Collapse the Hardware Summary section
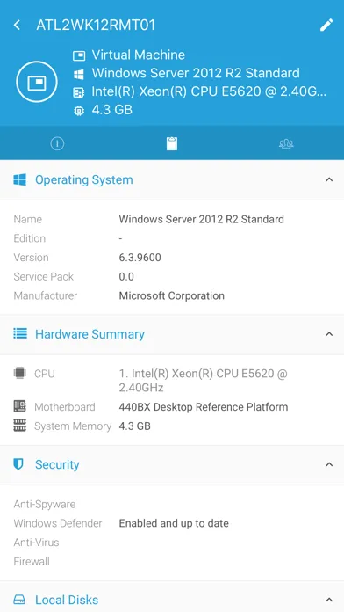344x612 pixels. [x=329, y=334]
